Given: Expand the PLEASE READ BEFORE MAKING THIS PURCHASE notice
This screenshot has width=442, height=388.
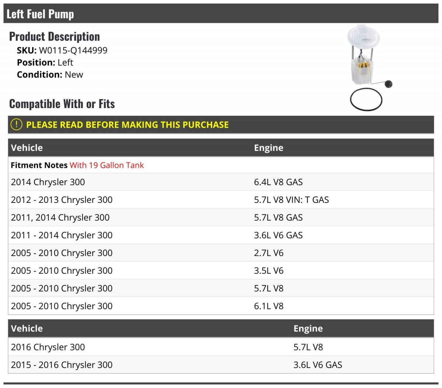Looking at the screenshot, I should pos(127,125).
